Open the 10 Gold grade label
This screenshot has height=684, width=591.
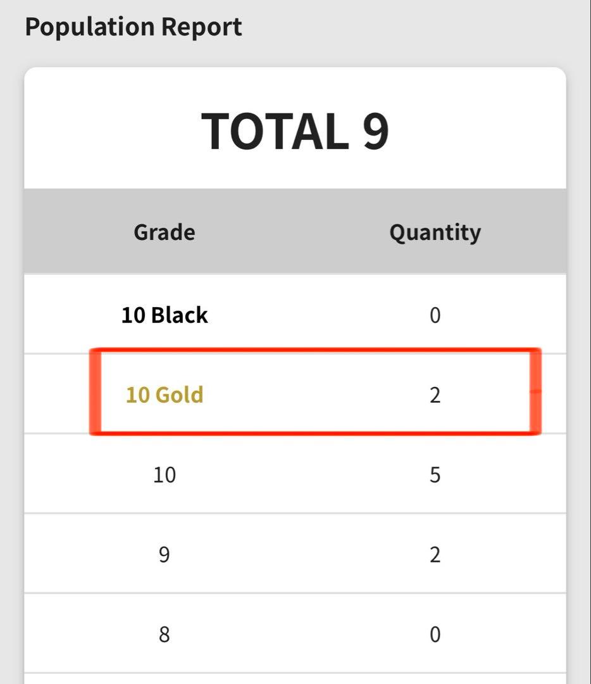[165, 395]
